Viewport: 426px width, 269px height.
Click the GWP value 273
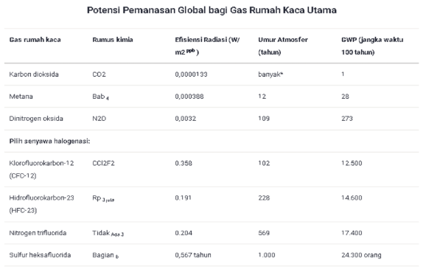347,119
